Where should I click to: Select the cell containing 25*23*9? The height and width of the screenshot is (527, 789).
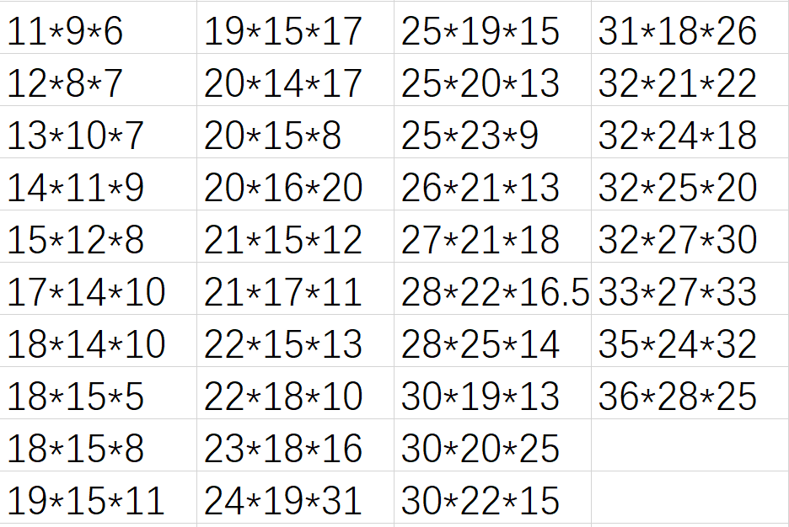[x=492, y=132]
